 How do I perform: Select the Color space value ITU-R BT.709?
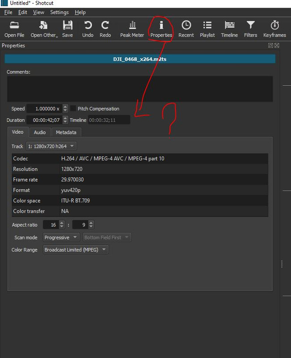tap(76, 200)
